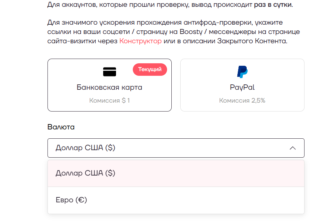Viewport: 332px width, 222px height.
Task: Click the bold раз в сутки text
Action: (273, 4)
